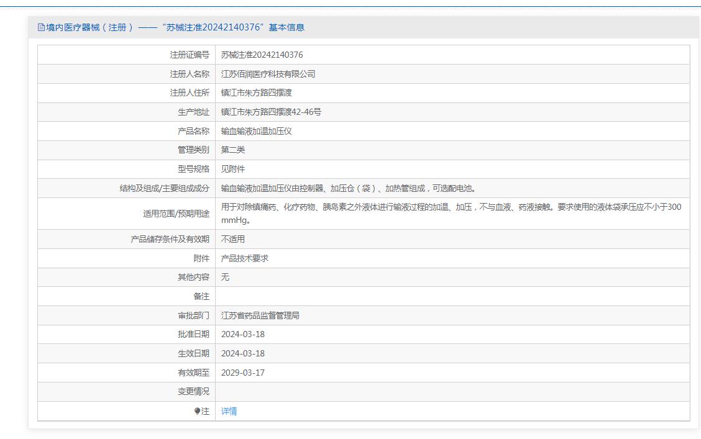Click the storage condition value 不适用
This screenshot has width=701, height=439.
[233, 240]
